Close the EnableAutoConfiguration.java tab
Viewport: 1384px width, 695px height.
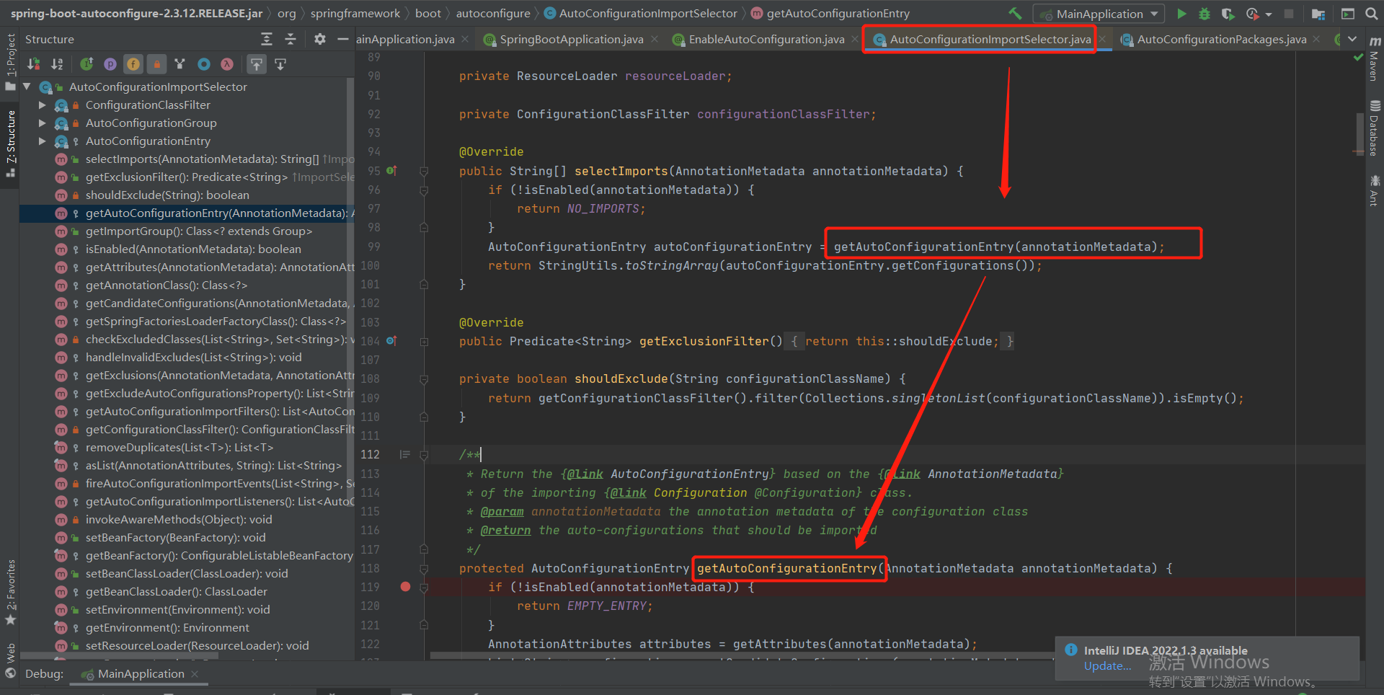(855, 39)
